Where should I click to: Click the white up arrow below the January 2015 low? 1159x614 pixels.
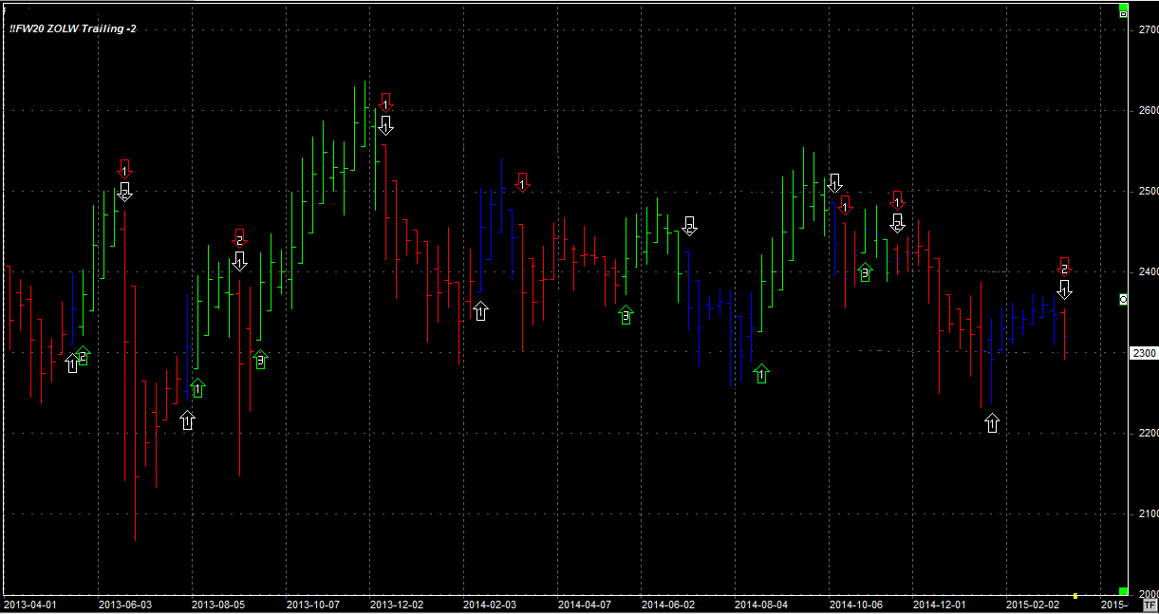pyautogui.click(x=992, y=423)
